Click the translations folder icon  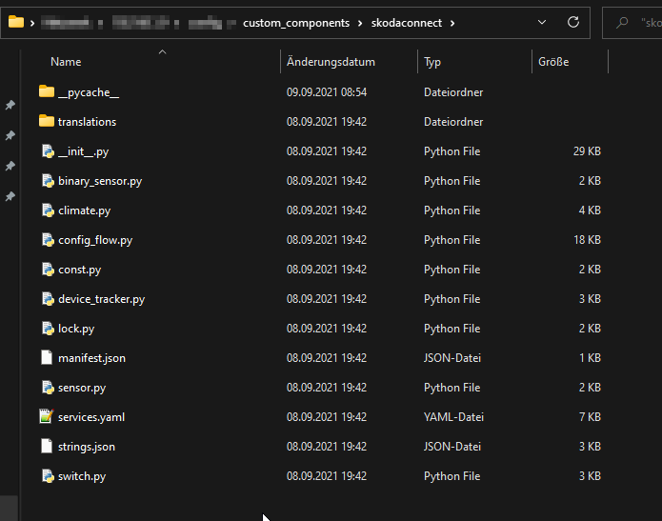(47, 122)
